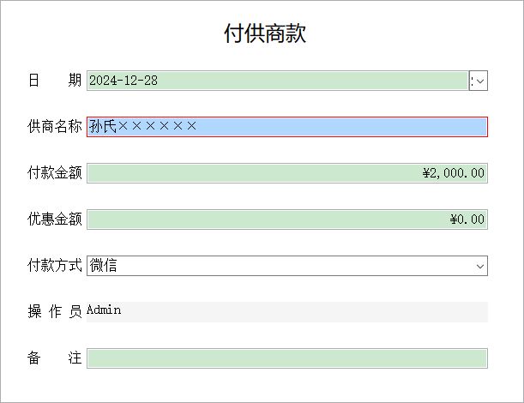Click the 优惠金额 label
Image resolution: width=524 pixels, height=403 pixels.
(55, 220)
